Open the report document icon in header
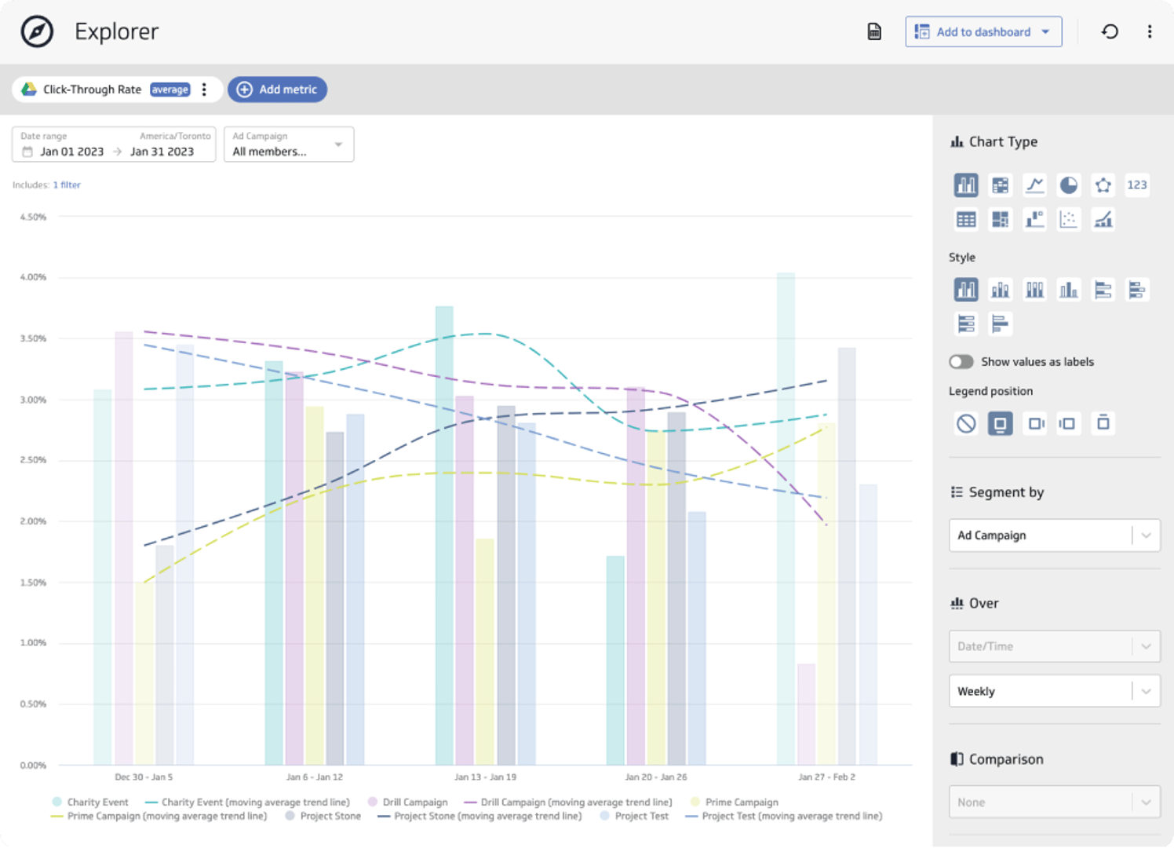1174x848 pixels. pos(874,31)
